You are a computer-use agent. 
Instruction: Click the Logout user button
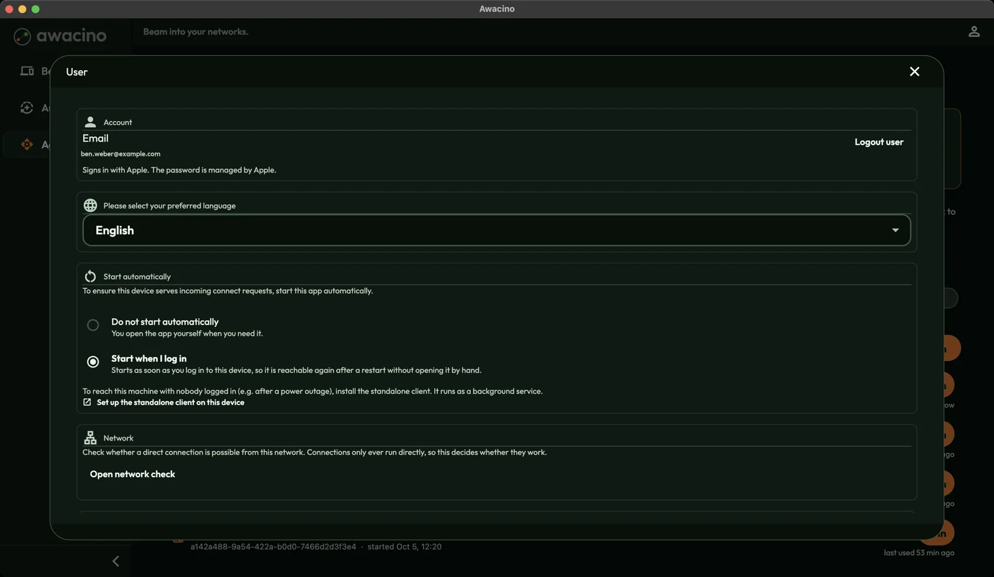[x=879, y=142]
